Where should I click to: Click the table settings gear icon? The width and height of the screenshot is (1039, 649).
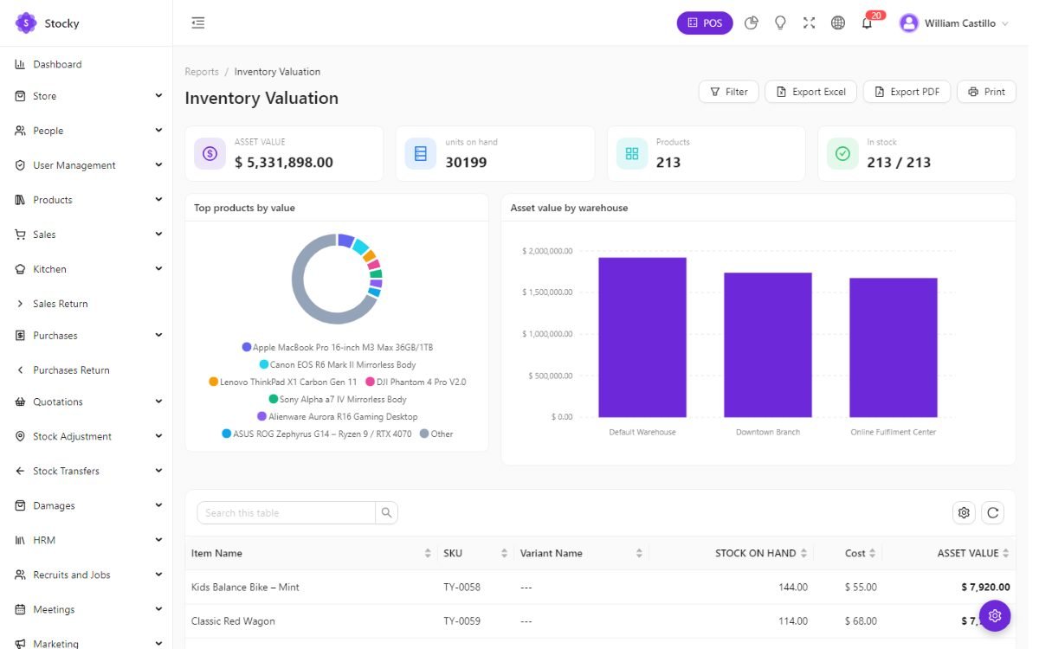(x=964, y=512)
